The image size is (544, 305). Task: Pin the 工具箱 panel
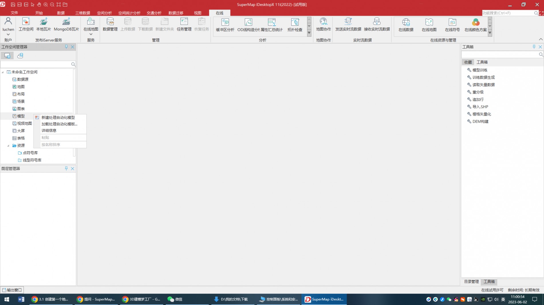pyautogui.click(x=534, y=47)
